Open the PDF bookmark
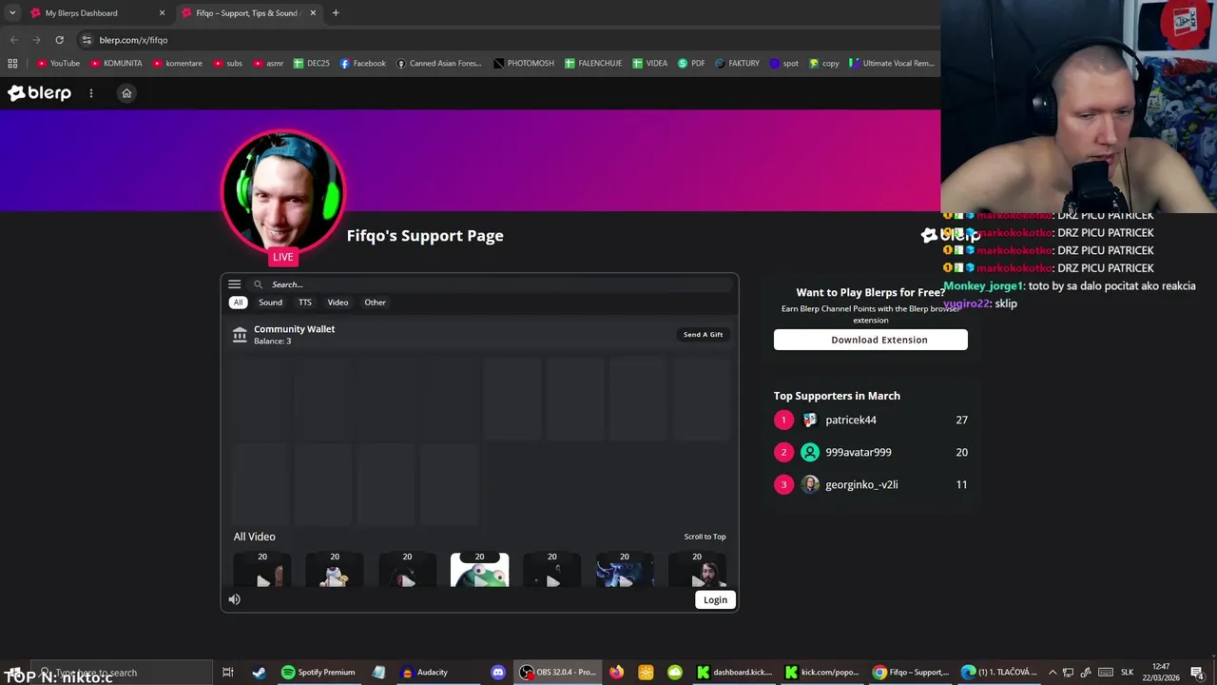Screen dimensions: 1217x685 [x=691, y=64]
